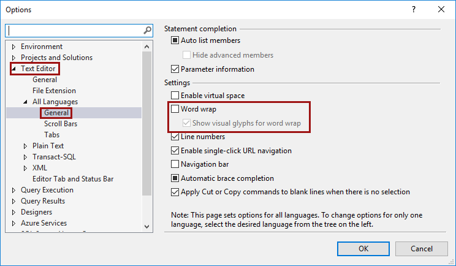
Task: Enable virtual space checkbox
Action: [x=175, y=96]
